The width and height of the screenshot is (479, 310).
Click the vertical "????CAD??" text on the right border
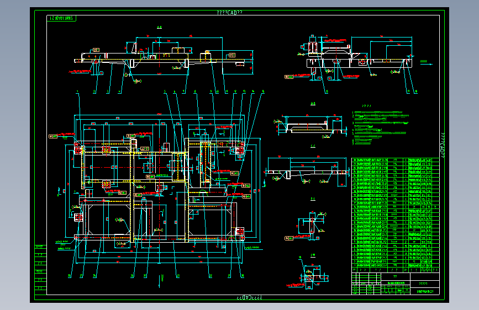(x=443, y=146)
